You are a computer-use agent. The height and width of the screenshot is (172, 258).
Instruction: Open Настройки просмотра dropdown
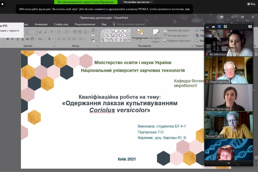(138, 2)
